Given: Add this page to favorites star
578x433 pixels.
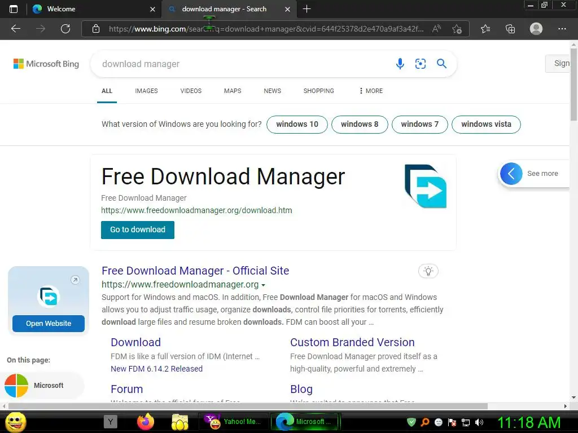Looking at the screenshot, I should (457, 29).
